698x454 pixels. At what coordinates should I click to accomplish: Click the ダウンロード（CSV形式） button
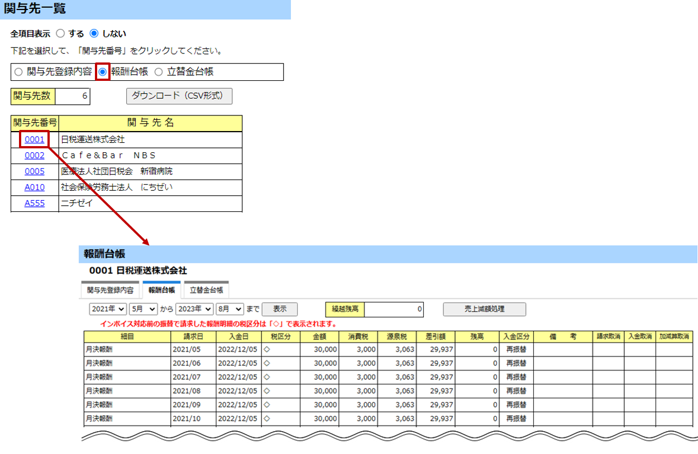point(179,96)
